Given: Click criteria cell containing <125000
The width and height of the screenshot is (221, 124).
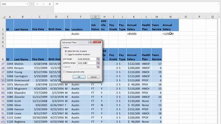Looking at the screenshot, I should click(170, 34).
